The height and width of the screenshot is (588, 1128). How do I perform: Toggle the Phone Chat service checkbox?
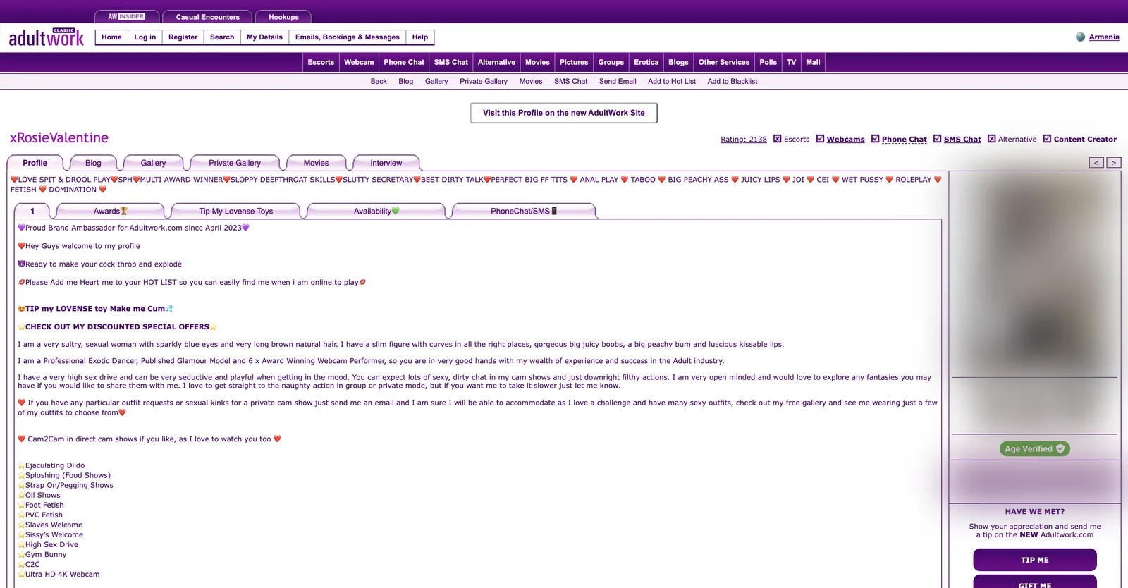pyautogui.click(x=875, y=139)
